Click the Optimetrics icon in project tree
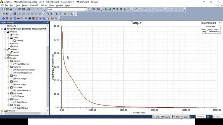The image size is (223, 125). tap(8, 55)
